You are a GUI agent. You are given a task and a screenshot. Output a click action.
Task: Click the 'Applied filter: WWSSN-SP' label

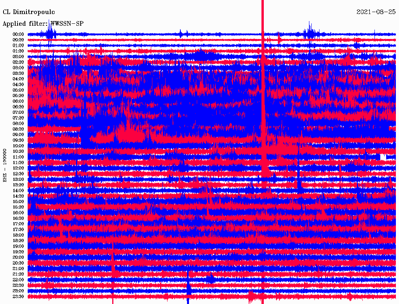click(43, 24)
